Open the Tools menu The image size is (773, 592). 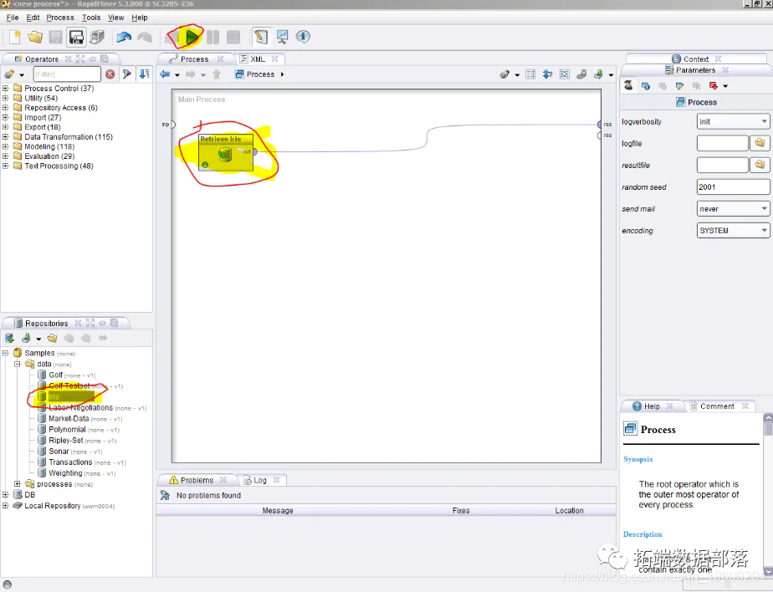(91, 18)
